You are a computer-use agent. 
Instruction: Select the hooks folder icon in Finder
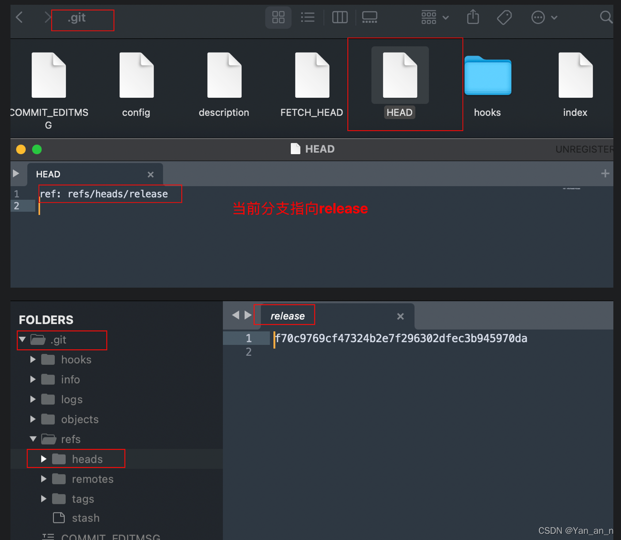[x=487, y=76]
